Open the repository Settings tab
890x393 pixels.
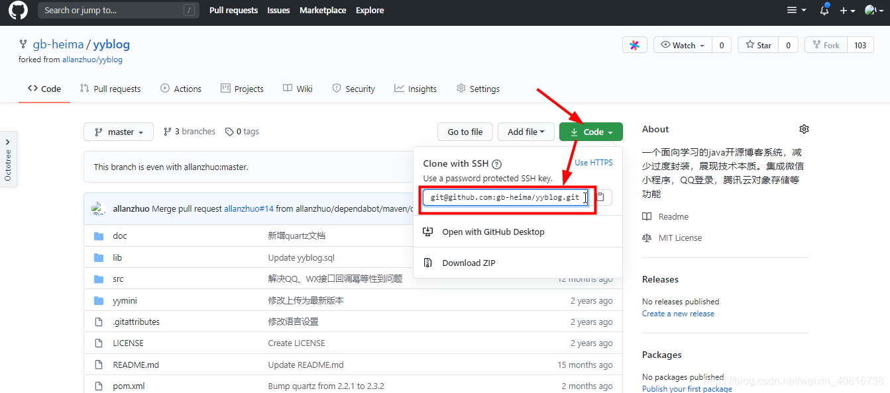pos(478,89)
